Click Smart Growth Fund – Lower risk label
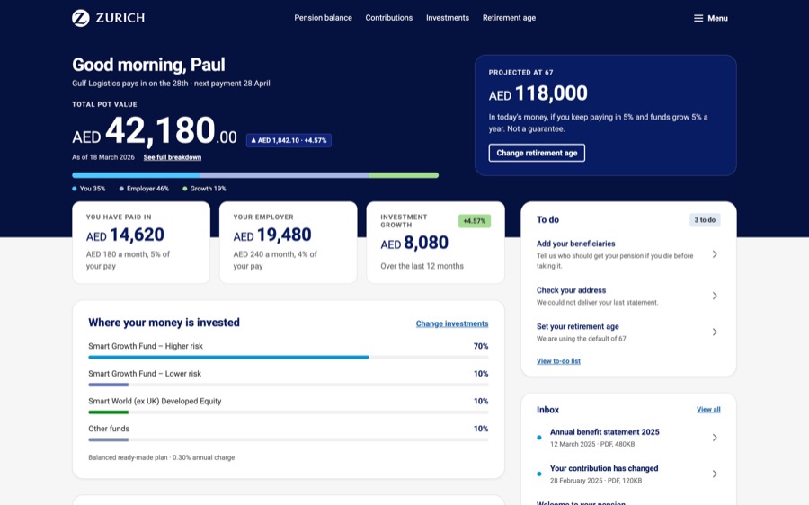809x505 pixels. tap(145, 374)
